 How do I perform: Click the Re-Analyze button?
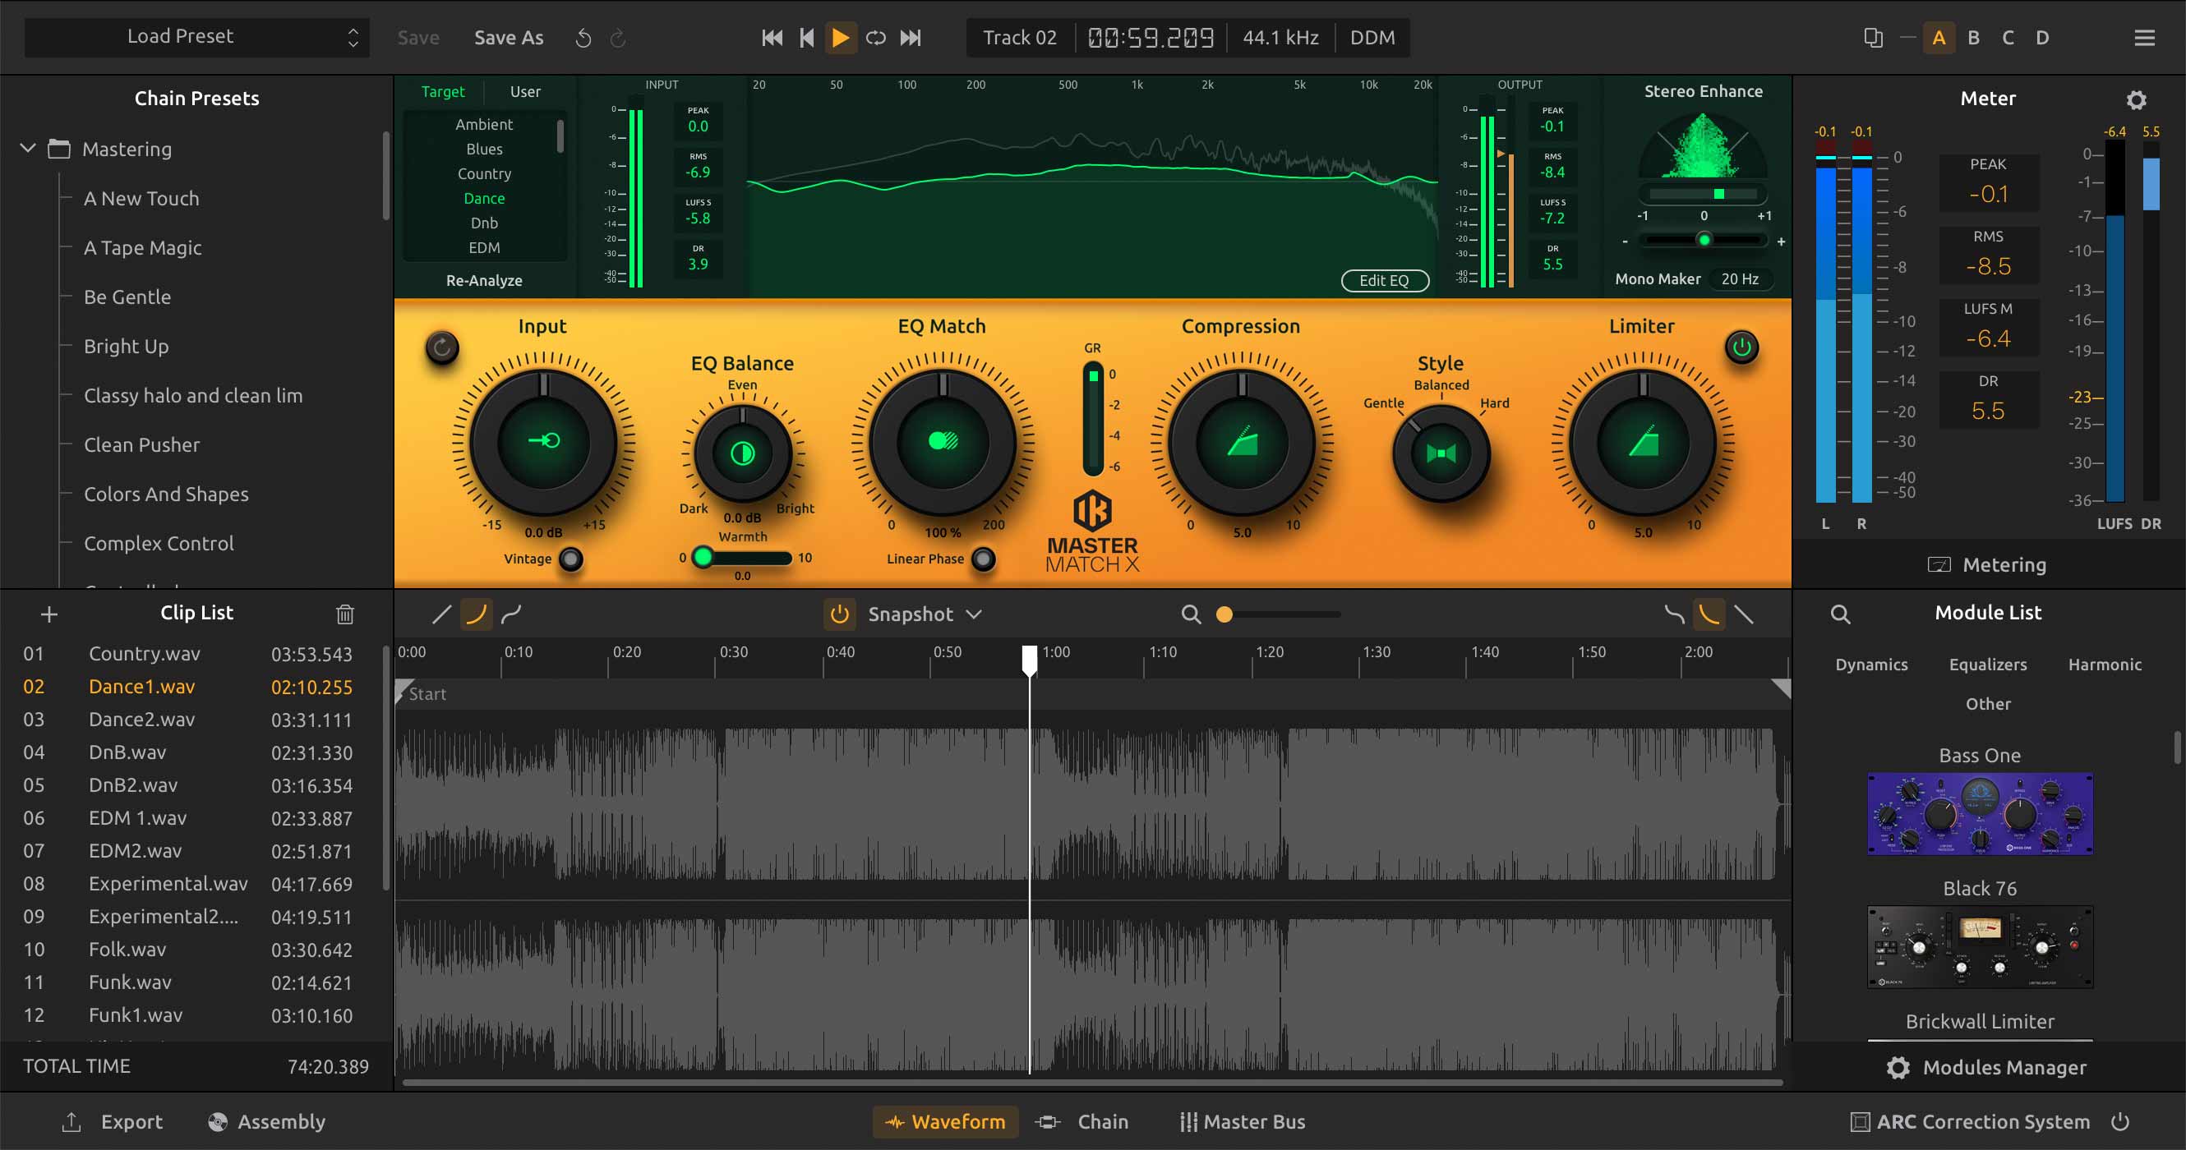485,280
